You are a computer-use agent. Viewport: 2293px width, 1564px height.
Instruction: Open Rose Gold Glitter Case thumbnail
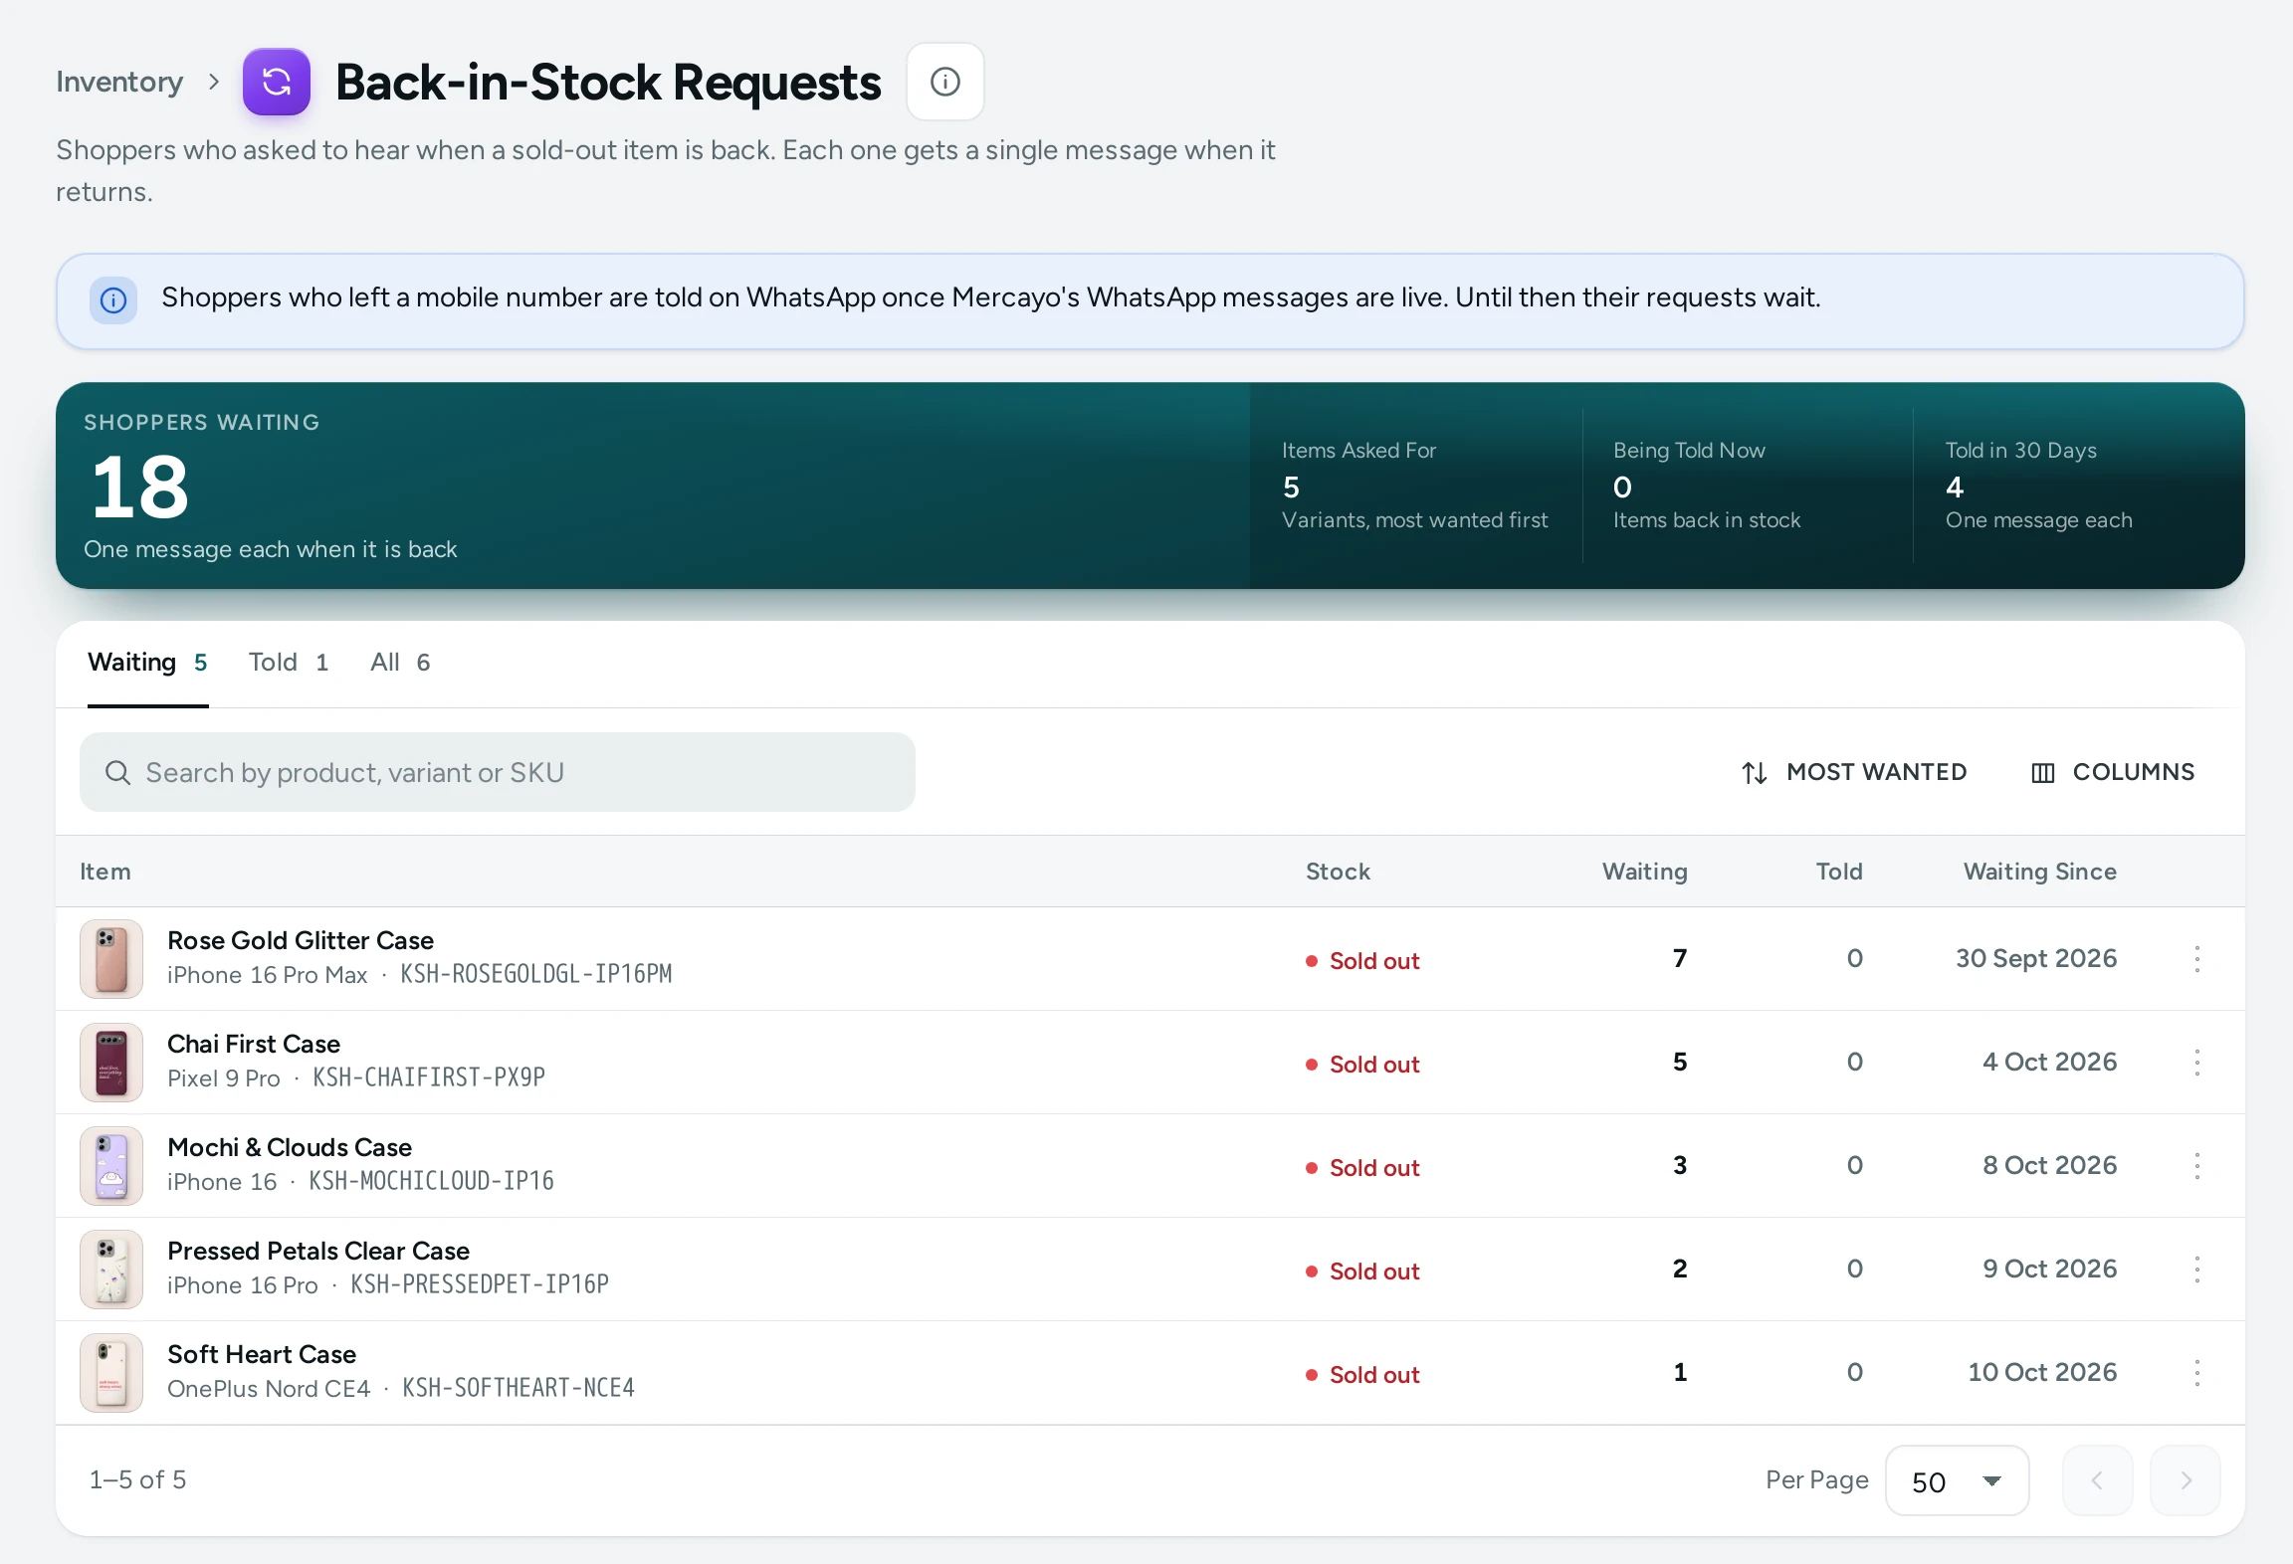111,959
